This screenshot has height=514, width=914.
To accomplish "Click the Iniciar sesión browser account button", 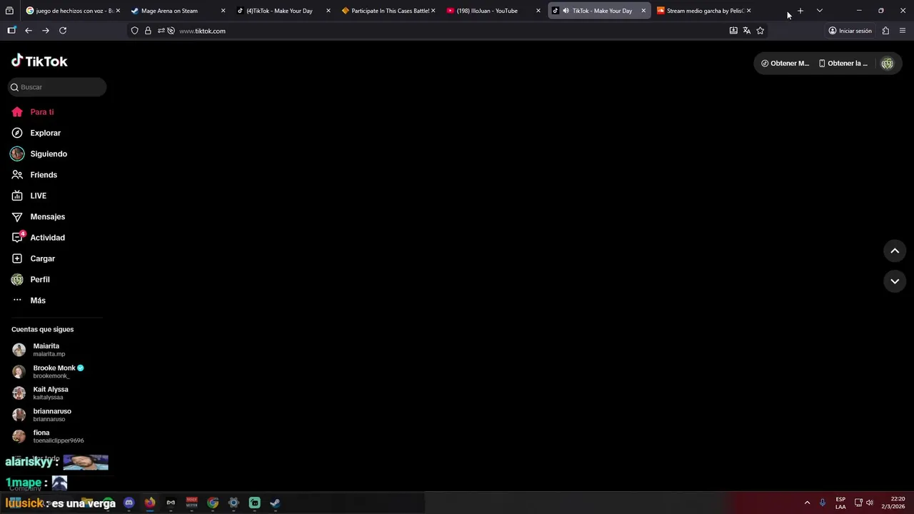I will pyautogui.click(x=850, y=31).
